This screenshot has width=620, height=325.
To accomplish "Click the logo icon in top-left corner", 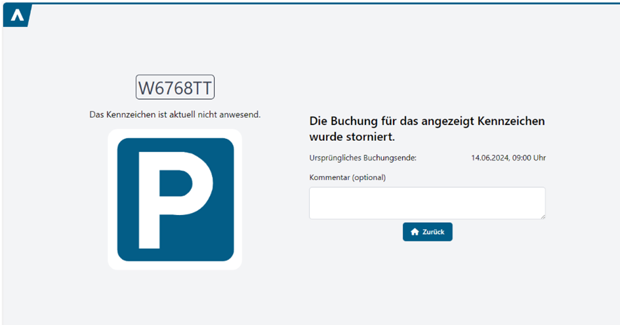I will (17, 16).
